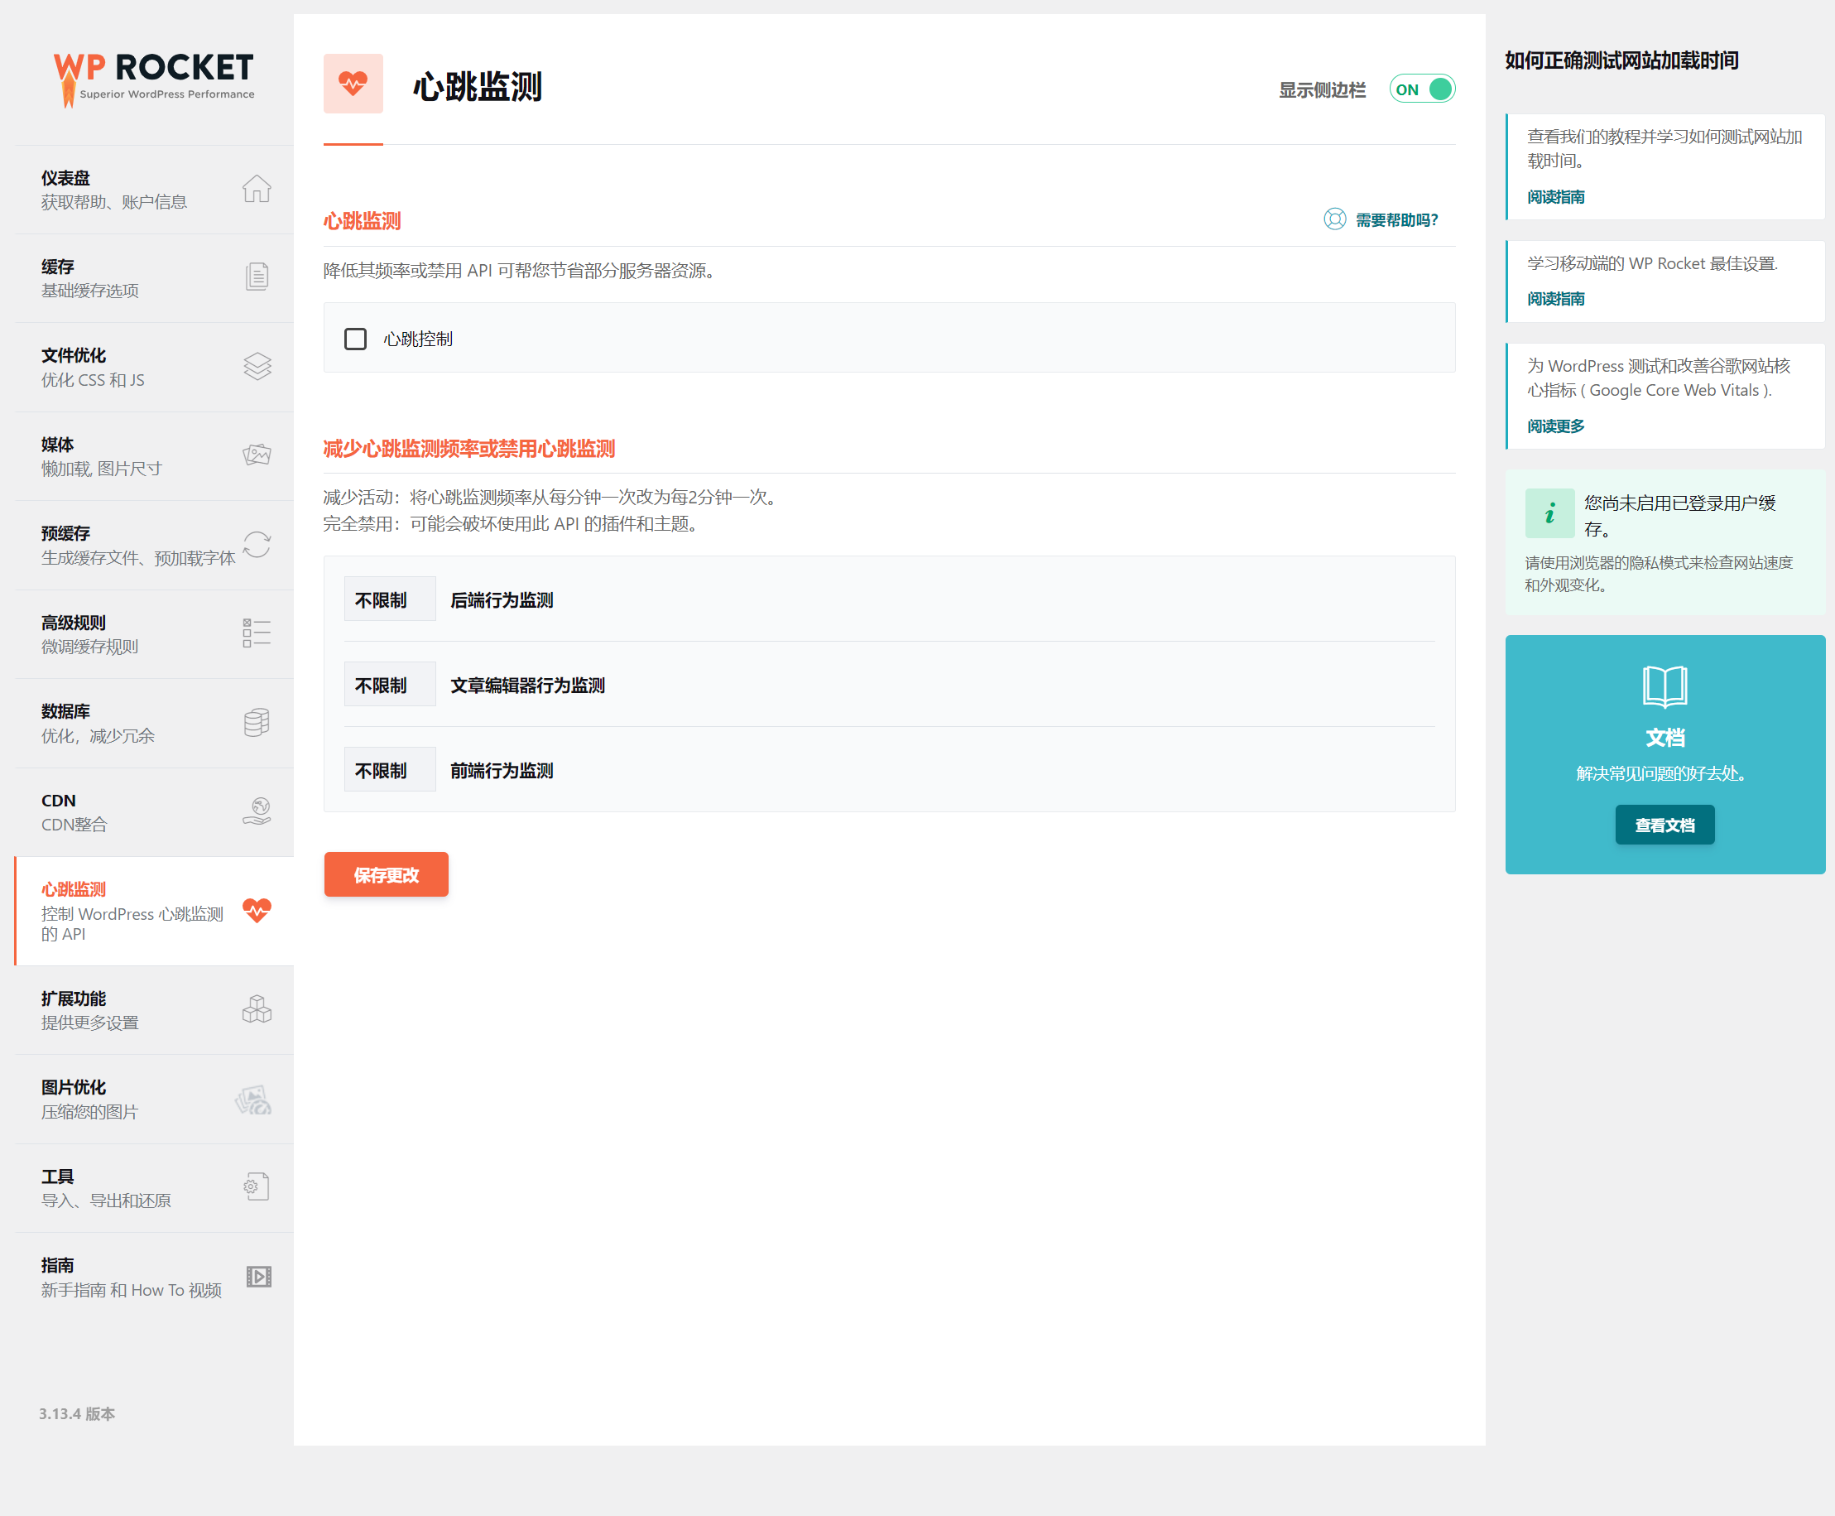Click the advanced rules list icon
The image size is (1835, 1516).
tap(257, 633)
